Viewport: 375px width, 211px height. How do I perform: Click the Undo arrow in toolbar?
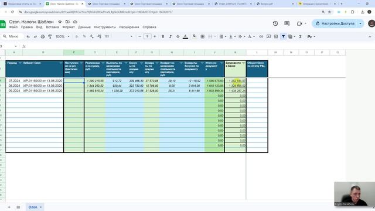click(x=28, y=36)
